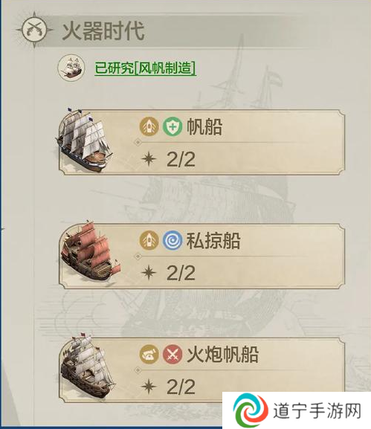This screenshot has width=371, height=429.
Task: Open the 私掠船 unit card
Action: click(x=202, y=256)
